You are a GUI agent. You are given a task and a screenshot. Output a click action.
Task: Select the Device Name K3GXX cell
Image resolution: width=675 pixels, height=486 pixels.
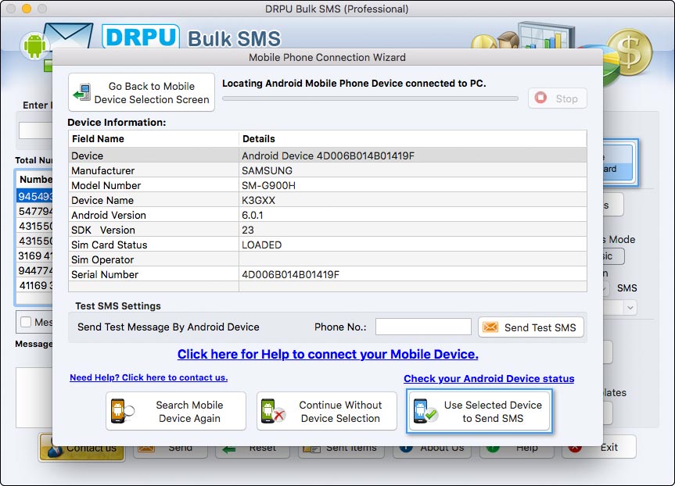click(x=412, y=200)
